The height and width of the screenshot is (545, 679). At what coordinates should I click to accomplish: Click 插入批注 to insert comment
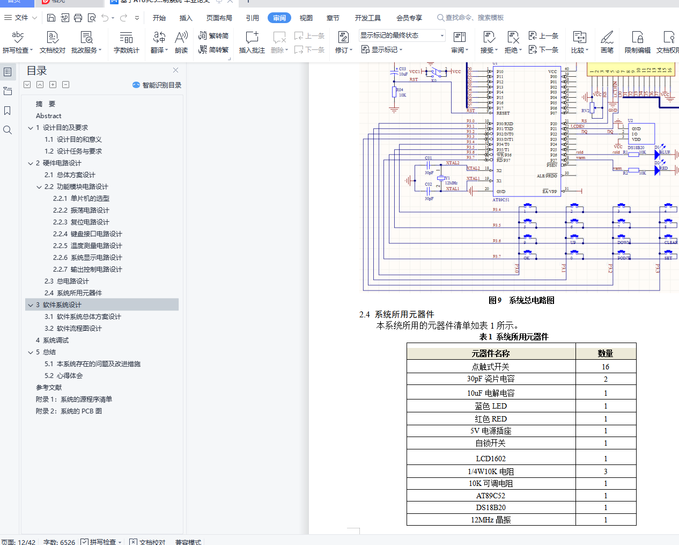pos(252,42)
